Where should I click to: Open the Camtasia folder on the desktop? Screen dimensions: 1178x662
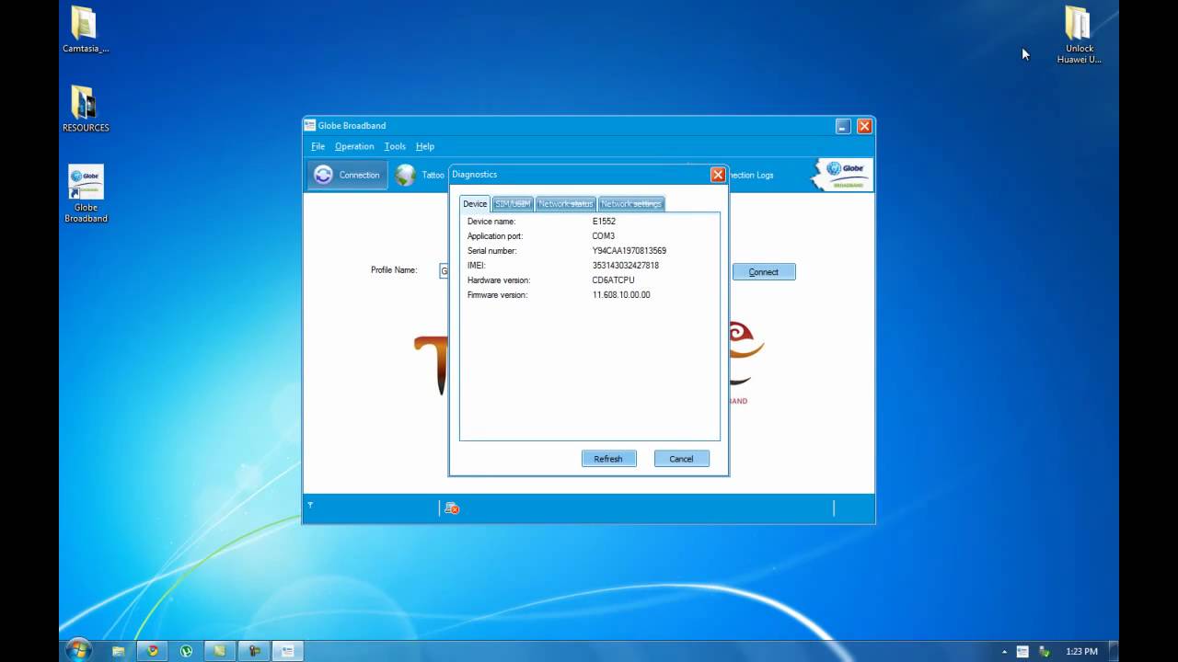click(x=85, y=30)
